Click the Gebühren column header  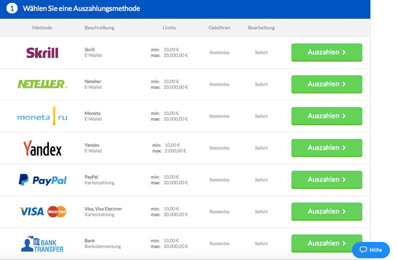click(219, 27)
